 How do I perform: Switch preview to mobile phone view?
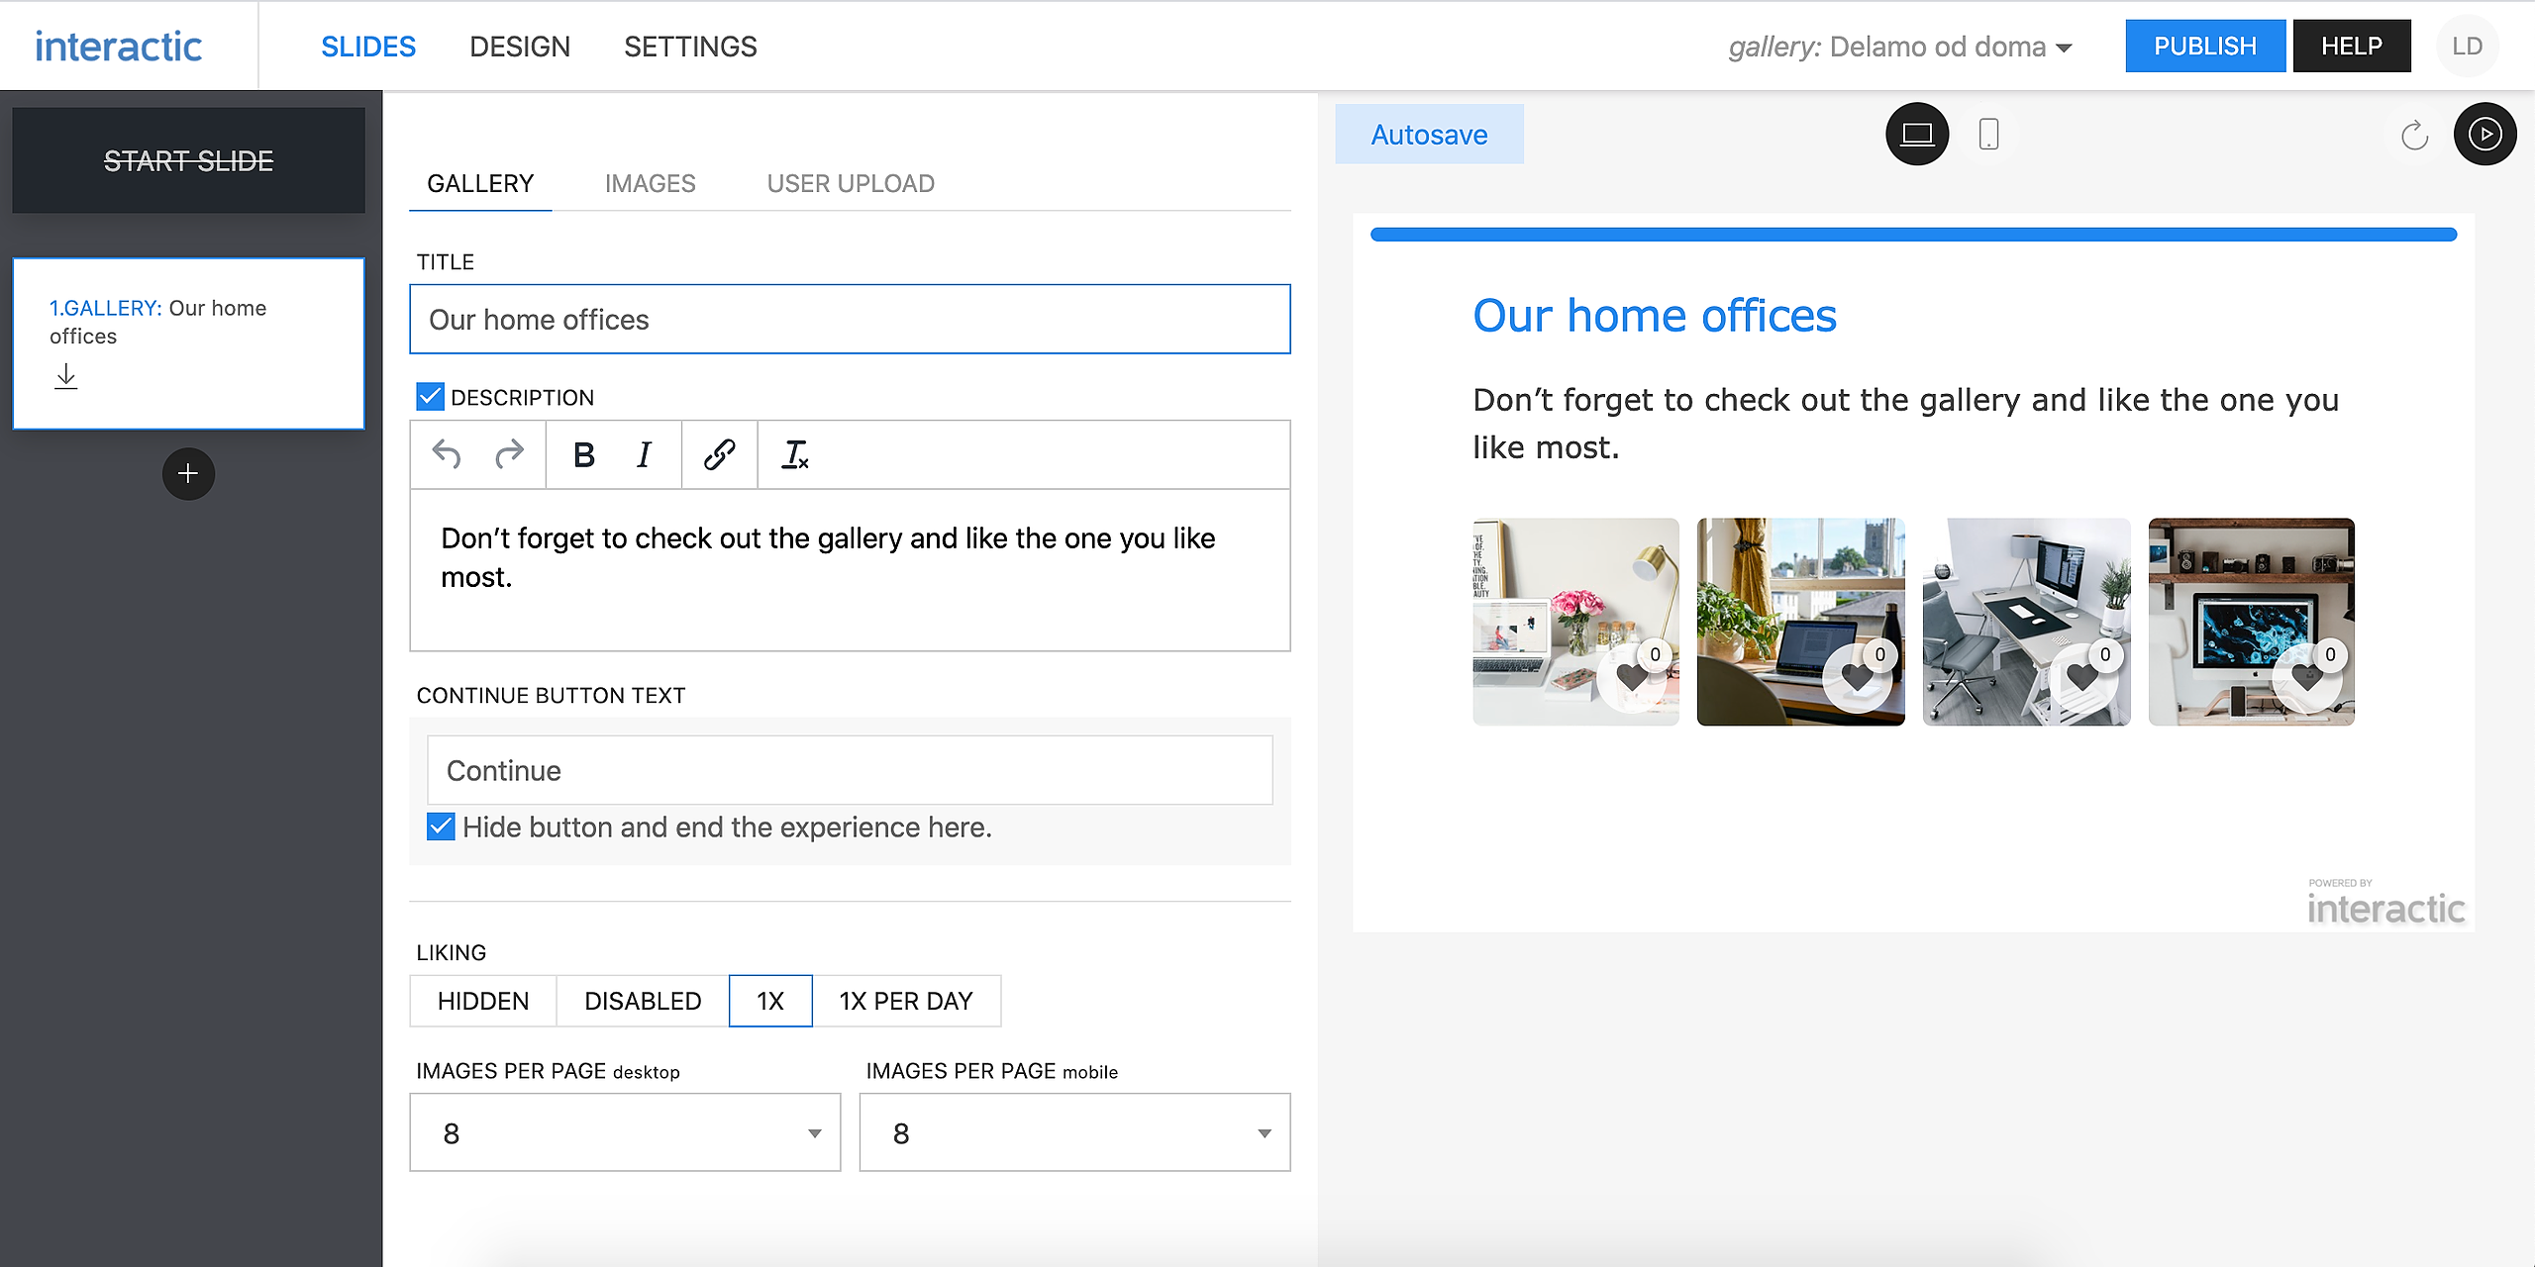click(1988, 135)
